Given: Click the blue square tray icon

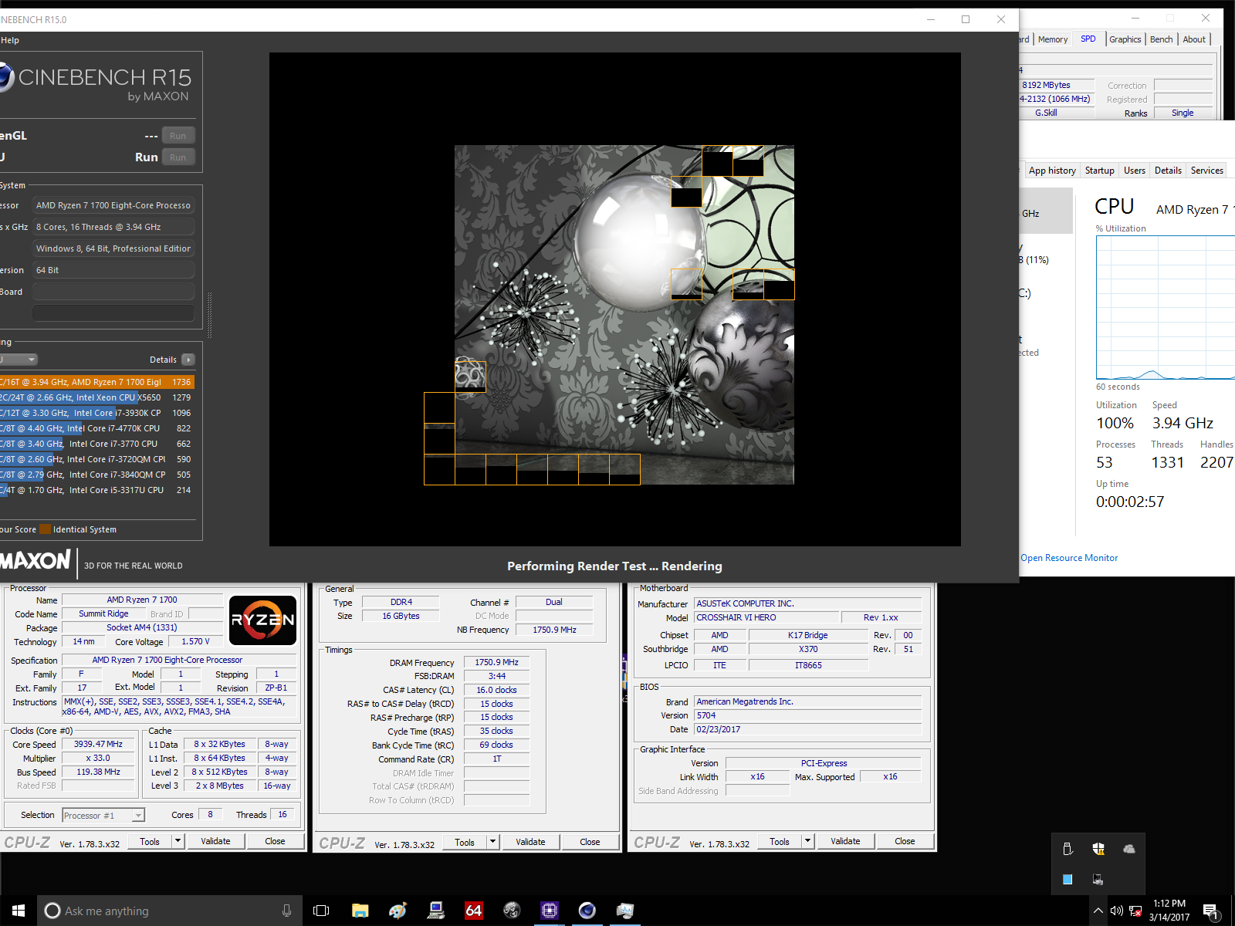Looking at the screenshot, I should [1068, 879].
